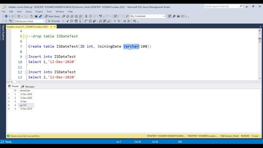Screen dimensions: 263x148
Task: Switch to the Messages tab
Action: tap(28, 87)
